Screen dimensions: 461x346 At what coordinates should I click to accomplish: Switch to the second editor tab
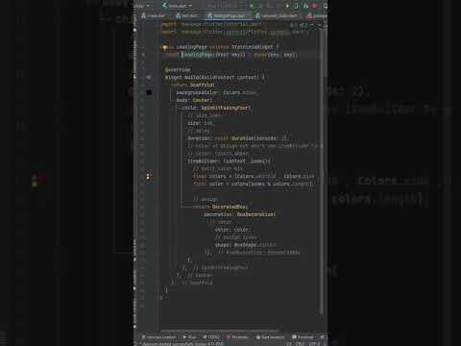186,15
